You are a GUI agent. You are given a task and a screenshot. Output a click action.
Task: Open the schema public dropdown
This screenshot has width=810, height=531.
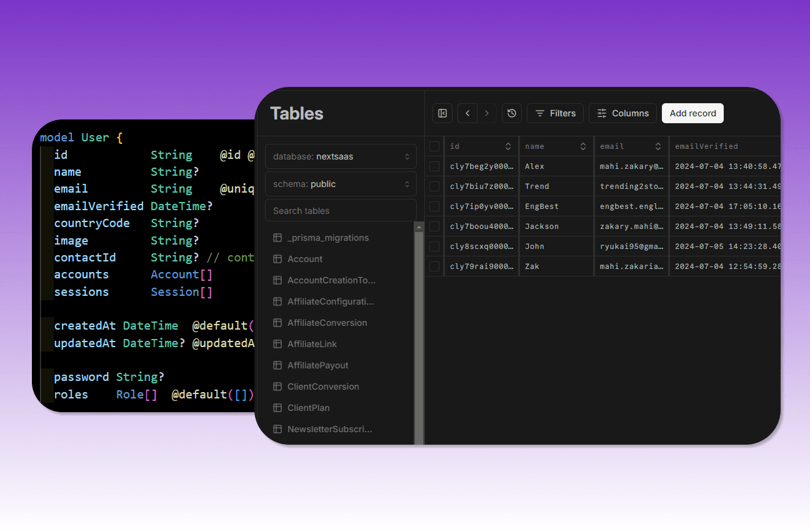341,184
